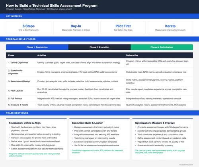Click 'Share results with leadership quarterly' bullet
199x167 pixels.
point(155,146)
